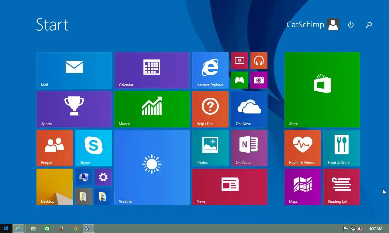
Task: Open the This PC computer small tile
Action: (x=84, y=177)
